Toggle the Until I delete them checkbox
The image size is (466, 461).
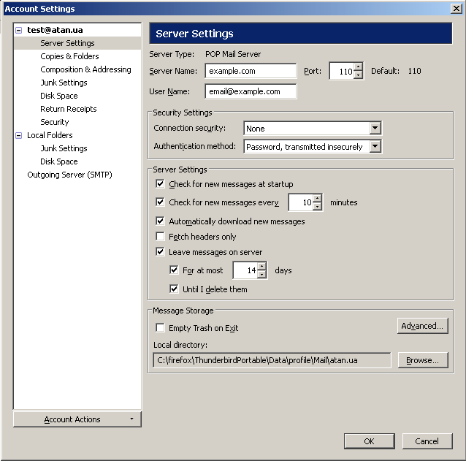tap(174, 289)
